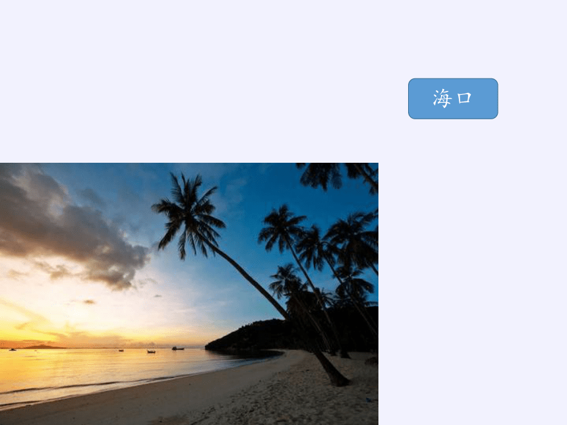Click the largest boat silhouette on the horizon
The image size is (567, 425).
(178, 349)
